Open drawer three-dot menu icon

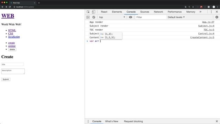pyautogui.click(x=88, y=121)
